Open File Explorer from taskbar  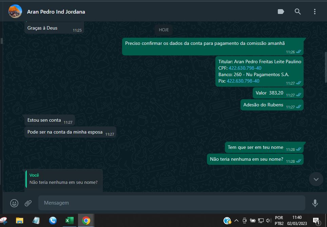pos(20,221)
